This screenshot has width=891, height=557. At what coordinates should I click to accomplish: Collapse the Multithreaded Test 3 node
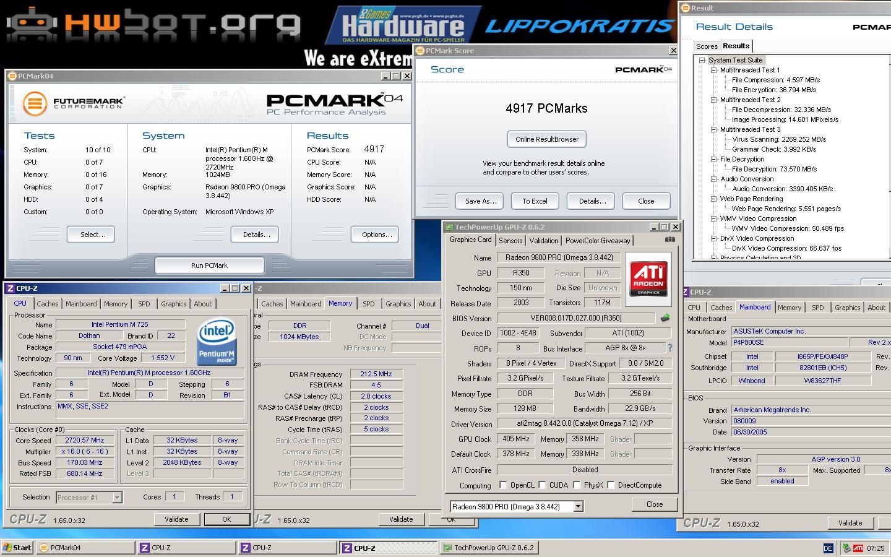[713, 129]
